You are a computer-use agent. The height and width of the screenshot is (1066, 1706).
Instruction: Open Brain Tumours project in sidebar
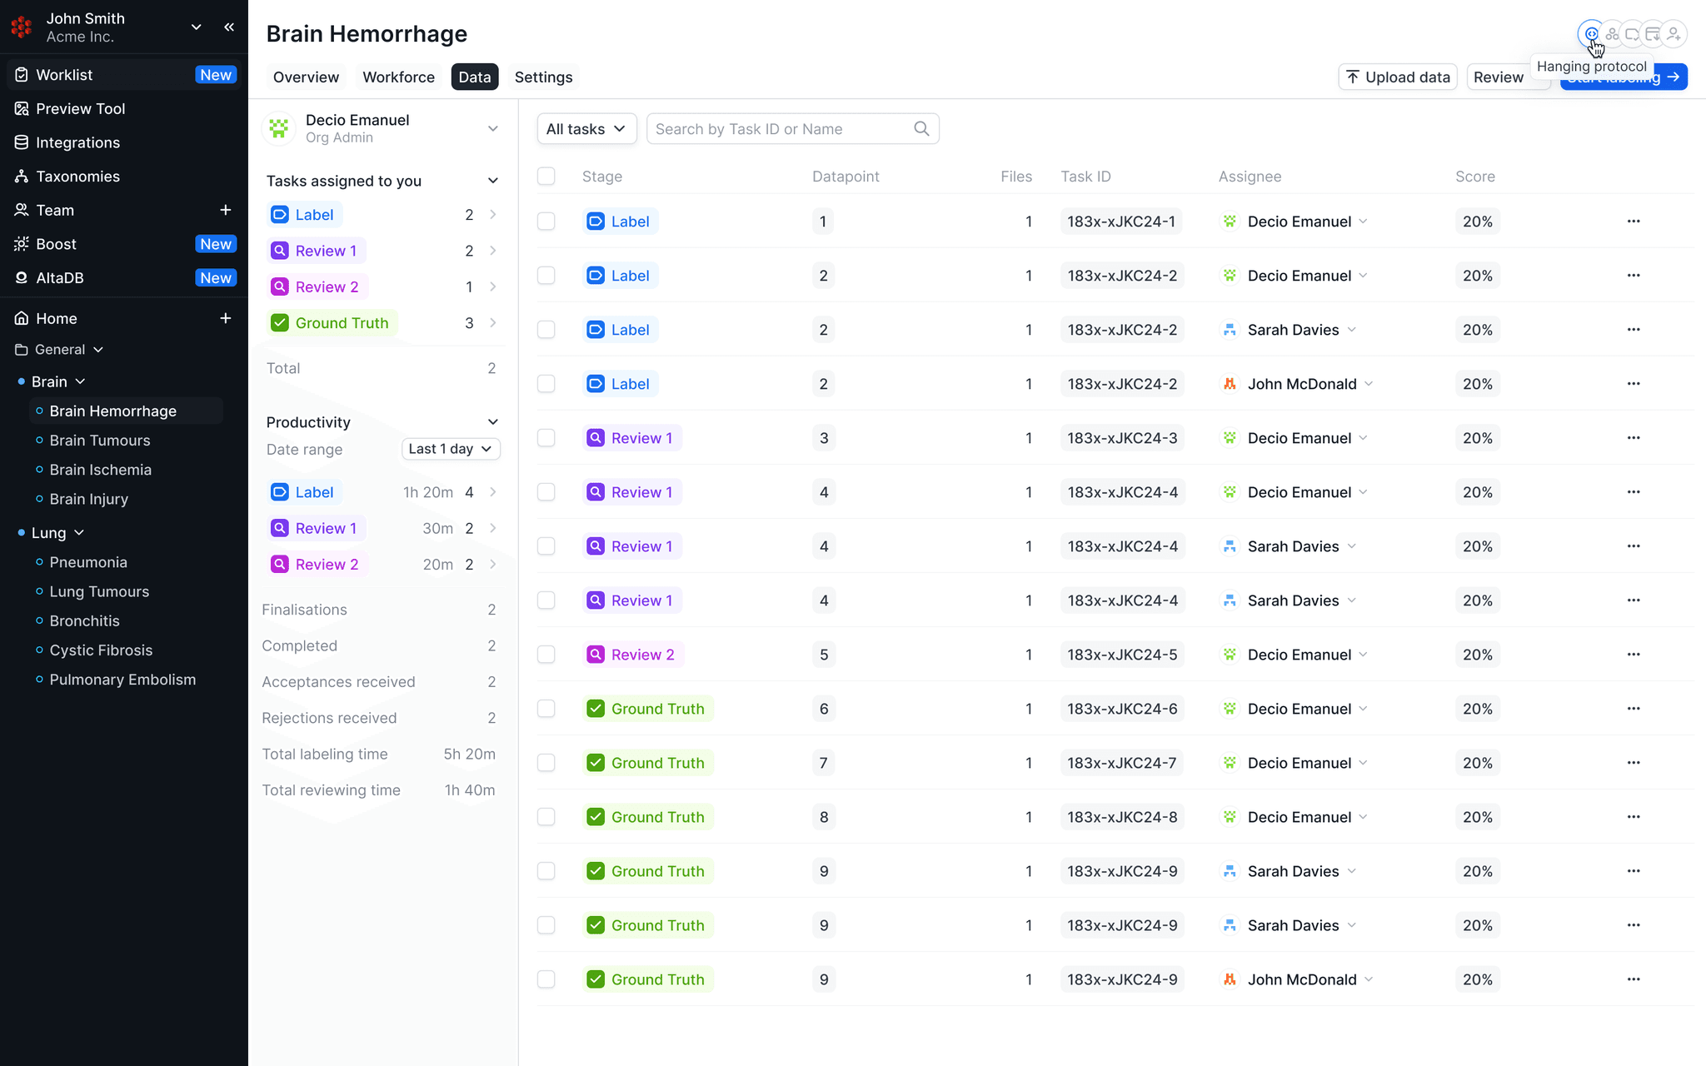pos(100,441)
